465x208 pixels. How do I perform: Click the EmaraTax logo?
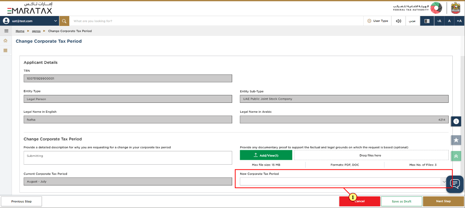30,8
